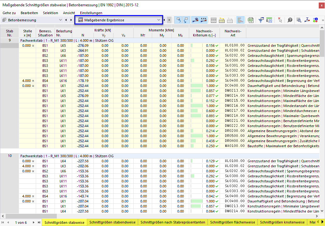Toggle x.xx result values display
This screenshot has width=325, height=226.
204,20
